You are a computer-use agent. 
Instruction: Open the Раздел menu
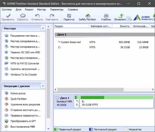(x=29, y=10)
